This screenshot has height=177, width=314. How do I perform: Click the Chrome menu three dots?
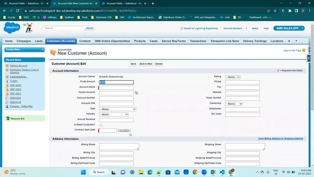tap(310, 11)
